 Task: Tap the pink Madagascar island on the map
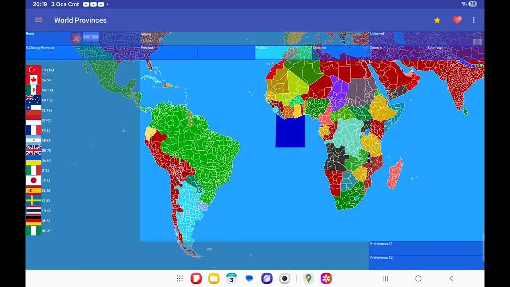point(395,174)
